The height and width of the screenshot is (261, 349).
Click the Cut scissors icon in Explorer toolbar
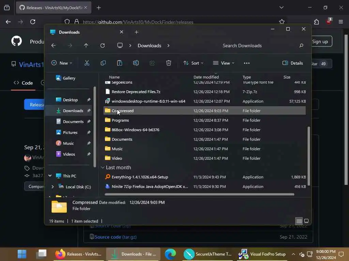coord(87,63)
